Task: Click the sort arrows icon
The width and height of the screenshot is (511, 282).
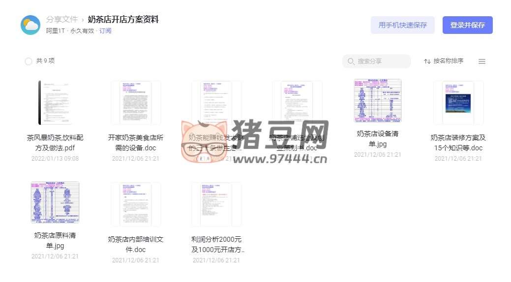Action: (427, 61)
